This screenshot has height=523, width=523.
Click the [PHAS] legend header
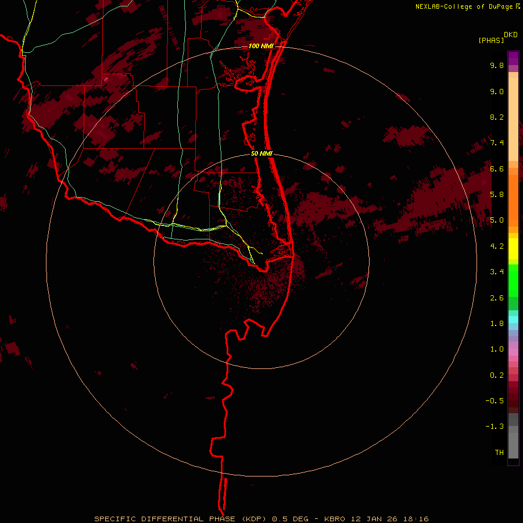coord(491,40)
